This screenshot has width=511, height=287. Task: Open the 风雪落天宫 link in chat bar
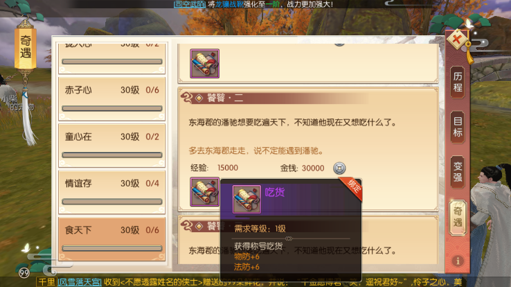[80, 282]
